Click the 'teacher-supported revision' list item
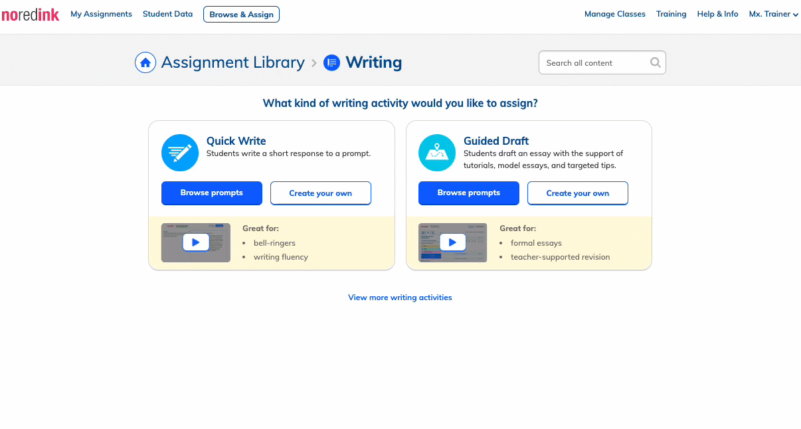The height and width of the screenshot is (429, 801). [560, 257]
